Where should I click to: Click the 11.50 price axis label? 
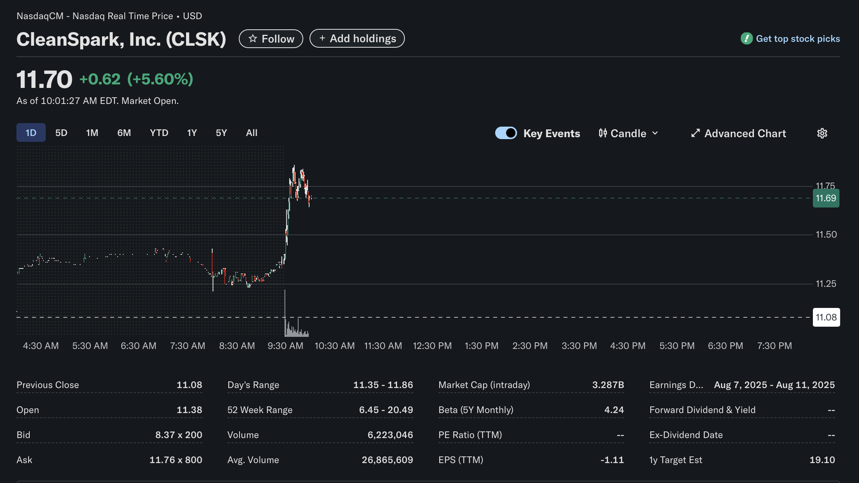click(x=826, y=234)
